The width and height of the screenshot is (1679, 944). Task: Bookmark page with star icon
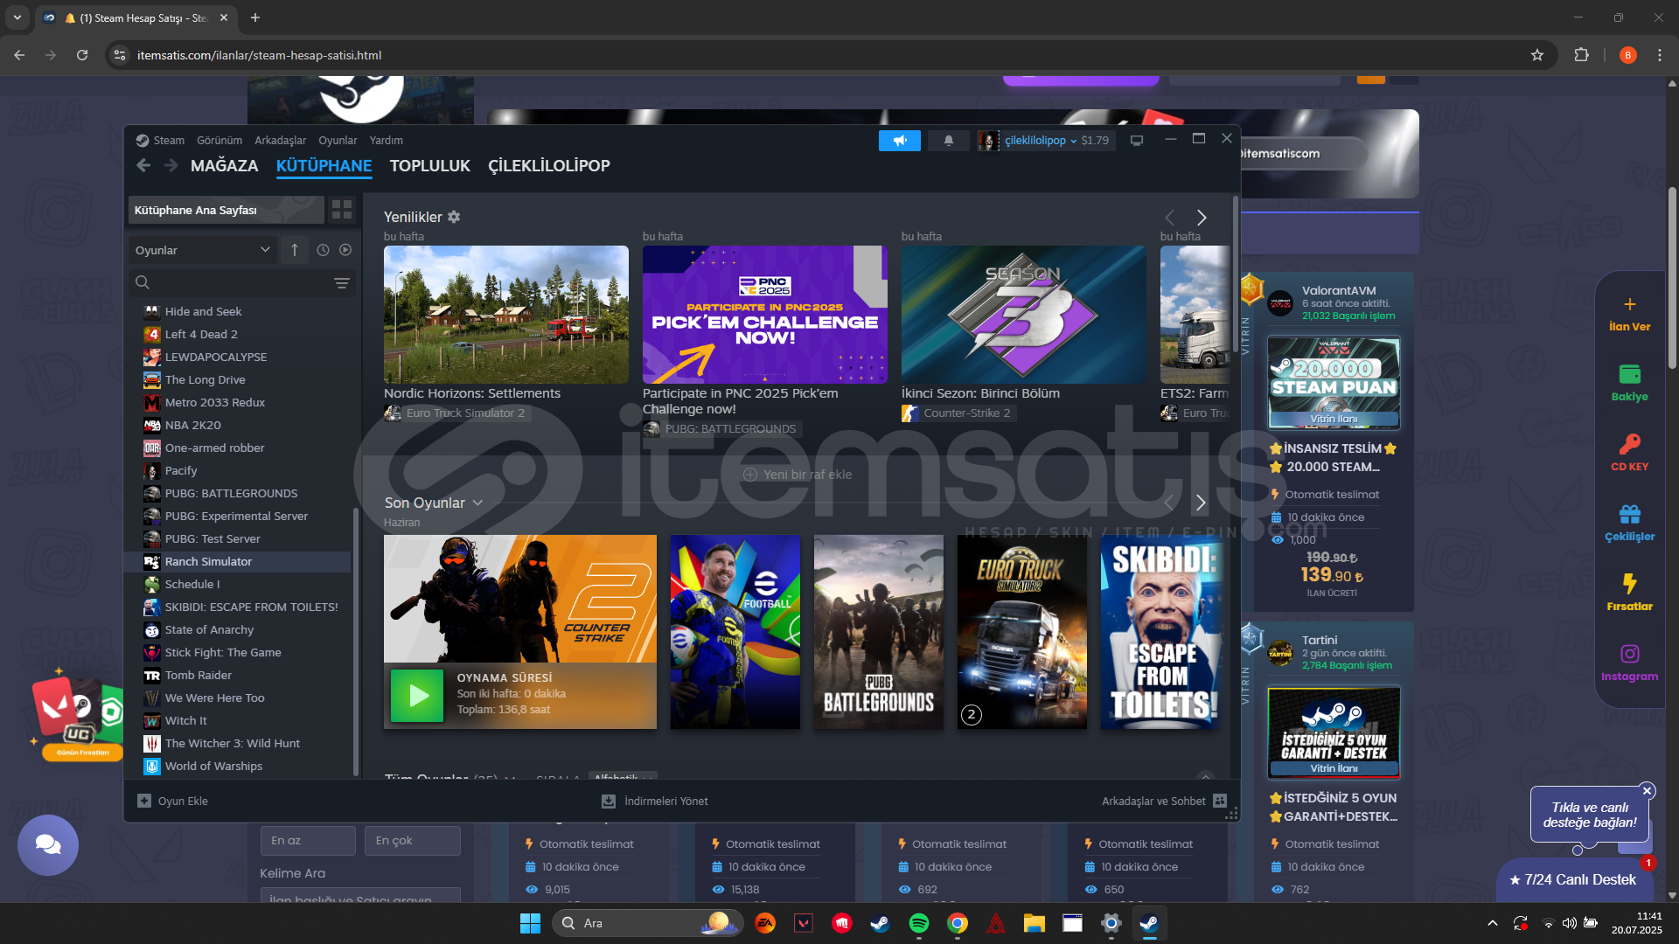point(1537,55)
